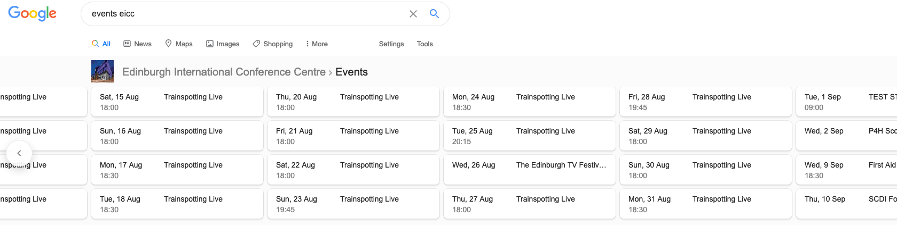897x225 pixels.
Task: Select Fri, 28 Aug 19:45 event card
Action: click(705, 102)
